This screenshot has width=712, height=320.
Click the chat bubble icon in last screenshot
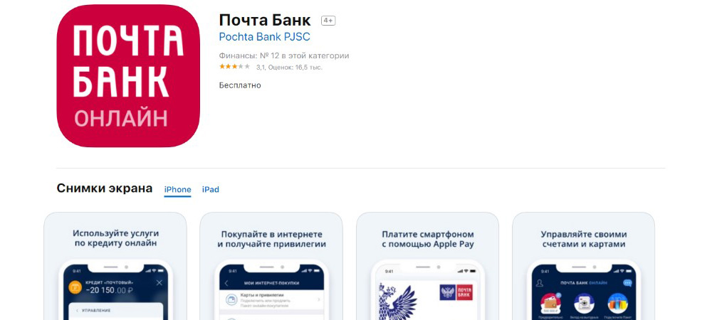[x=627, y=283]
